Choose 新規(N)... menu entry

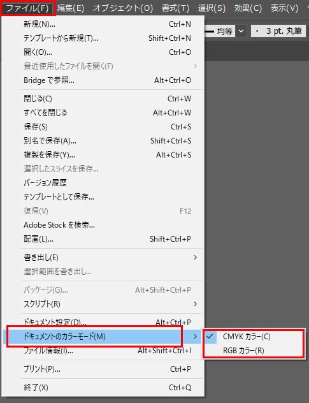[104, 24]
